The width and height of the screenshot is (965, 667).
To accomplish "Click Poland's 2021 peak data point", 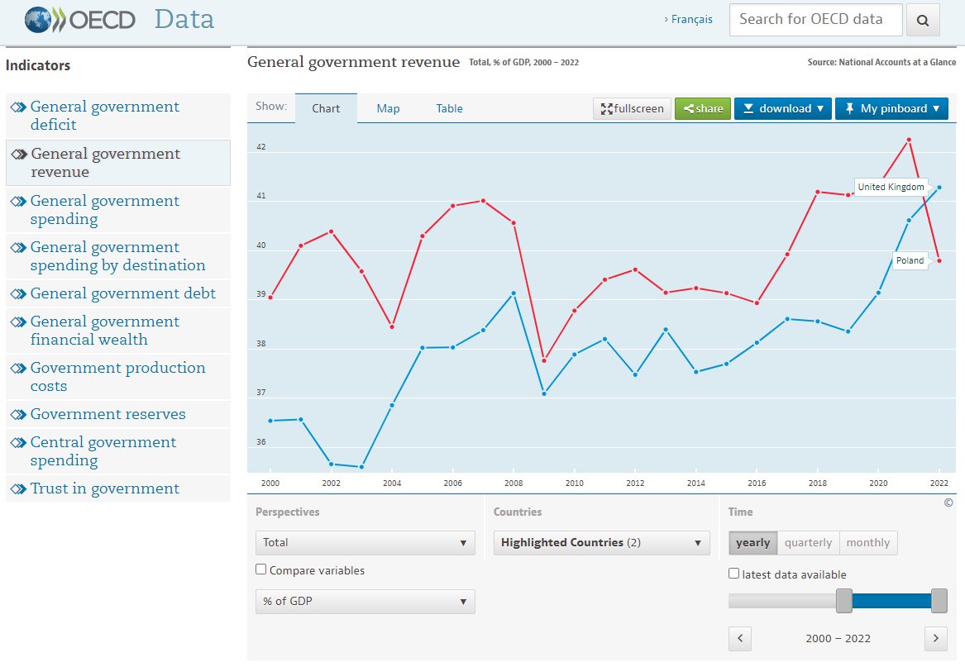I will [x=909, y=140].
